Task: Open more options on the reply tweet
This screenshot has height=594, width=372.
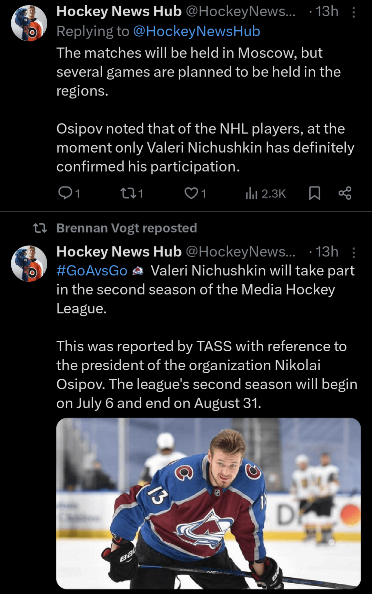Action: 354,12
